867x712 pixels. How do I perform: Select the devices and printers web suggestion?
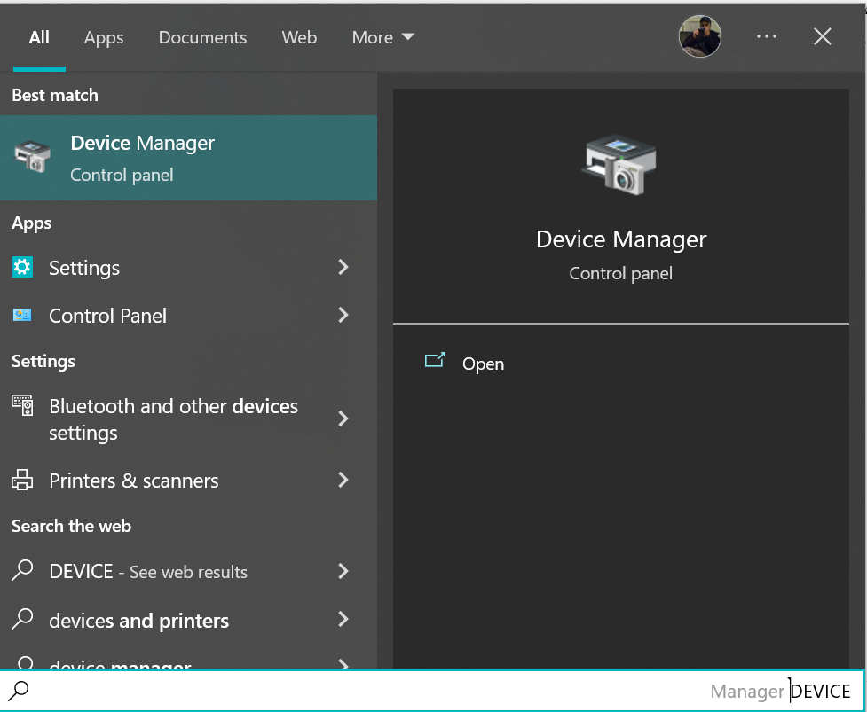coord(188,620)
